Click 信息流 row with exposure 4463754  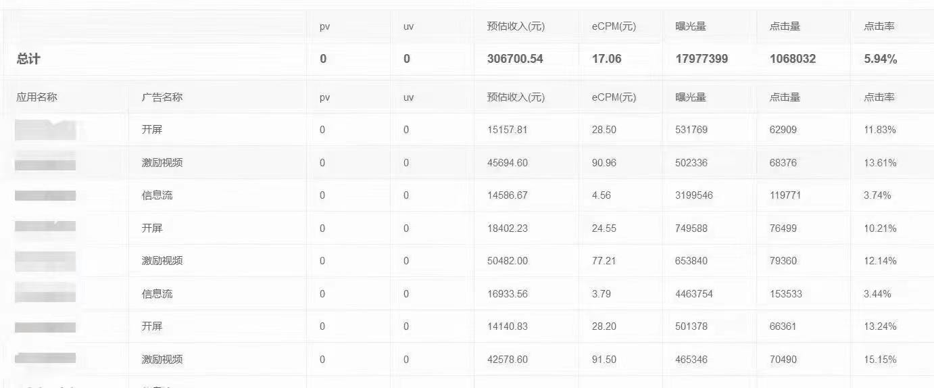[x=467, y=293]
